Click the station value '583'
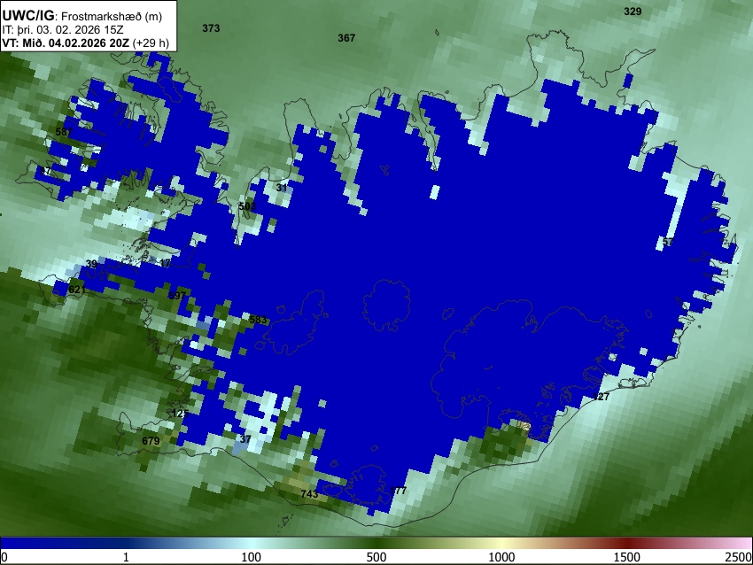This screenshot has width=753, height=565. tap(258, 320)
